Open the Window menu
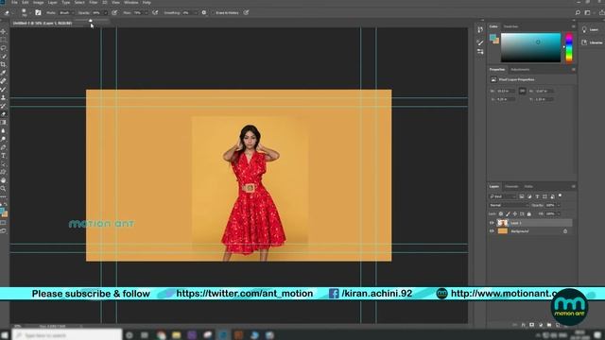 [131, 2]
